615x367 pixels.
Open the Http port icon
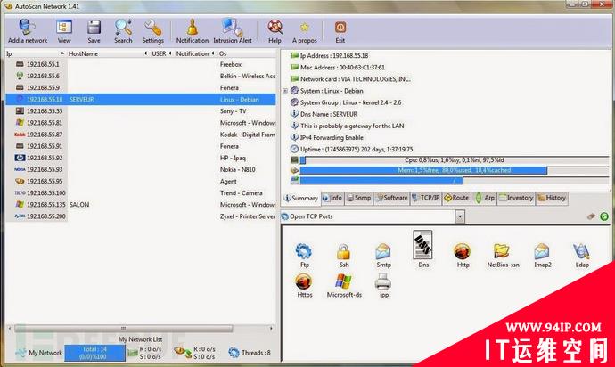tap(463, 256)
